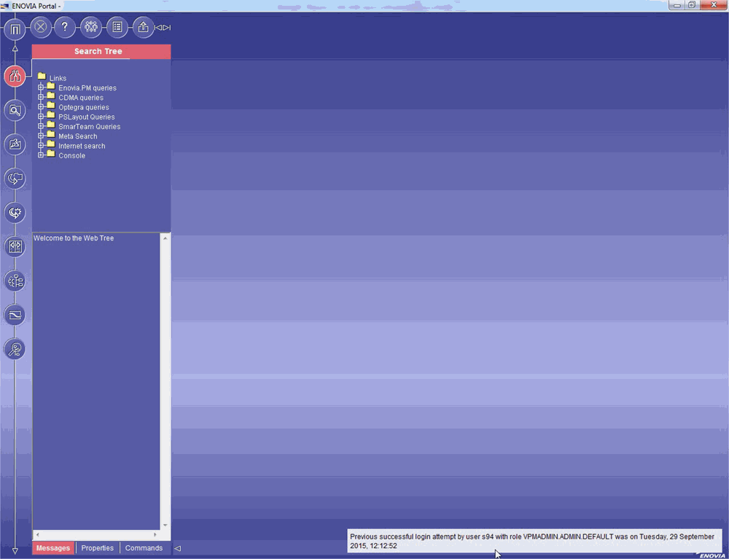Click the close X circle icon in top toolbar
The width and height of the screenshot is (729, 559).
click(x=41, y=28)
